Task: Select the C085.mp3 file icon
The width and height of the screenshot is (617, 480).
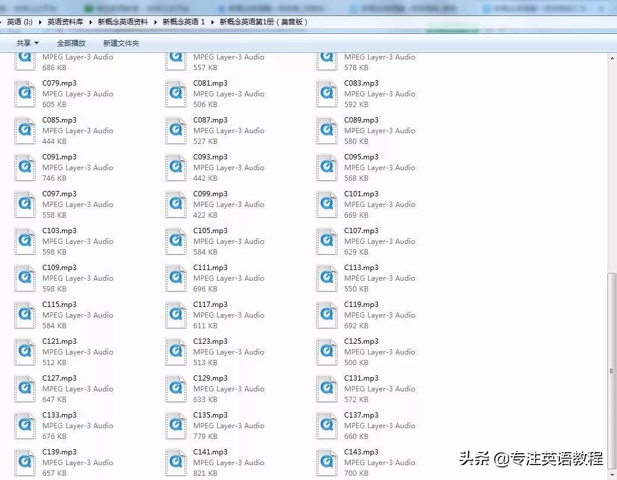Action: [x=25, y=131]
